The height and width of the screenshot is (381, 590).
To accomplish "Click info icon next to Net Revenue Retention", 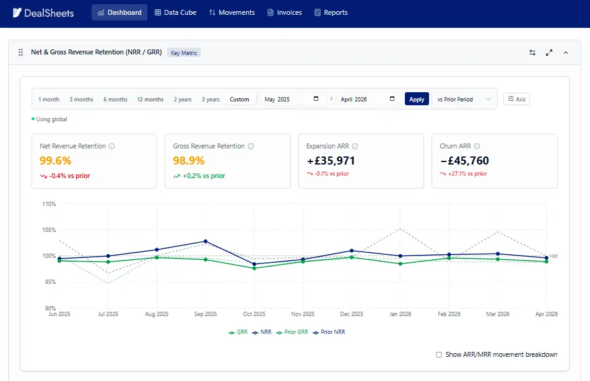I will click(112, 146).
